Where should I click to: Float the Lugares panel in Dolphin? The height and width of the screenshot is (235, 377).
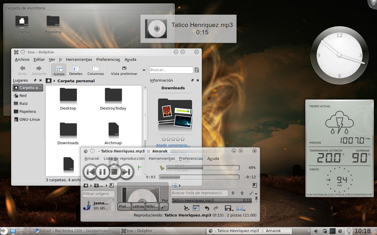click(x=35, y=80)
